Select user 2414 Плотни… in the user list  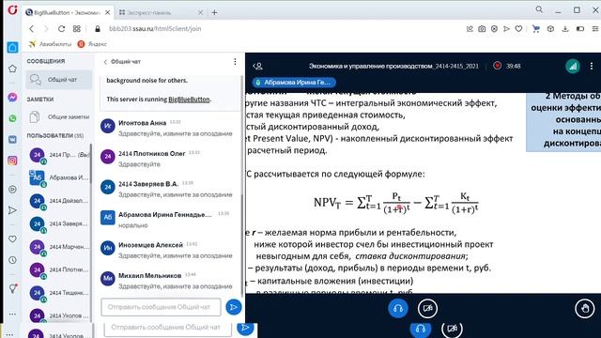[59, 269]
